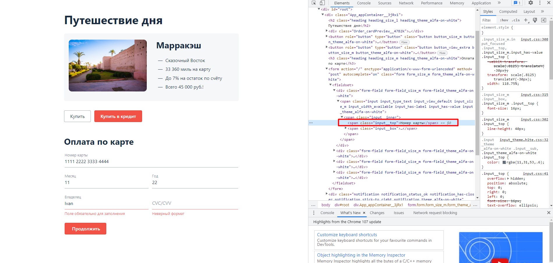Click the Styles filter input field
The height and width of the screenshot is (263, 553).
click(488, 20)
